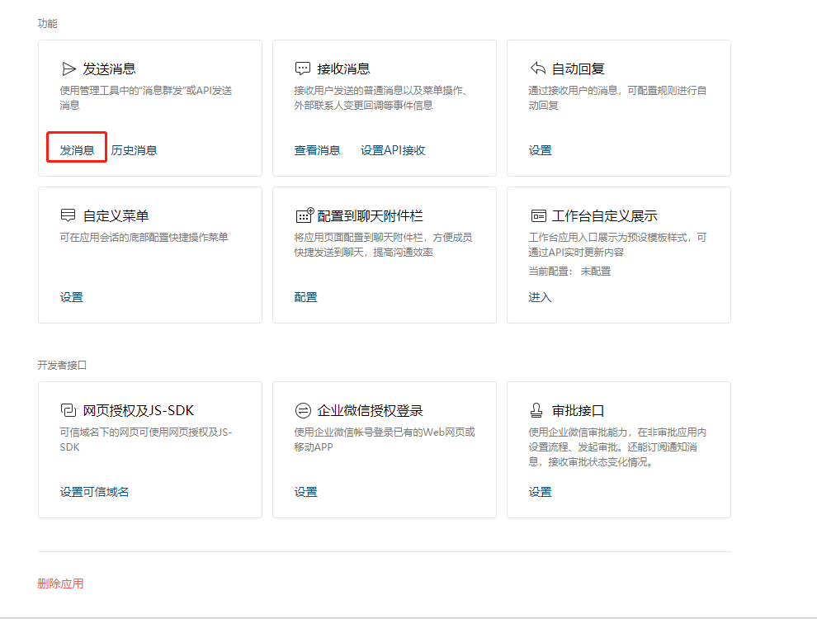Click the 发送消息 card title
817x619 pixels.
[x=110, y=69]
